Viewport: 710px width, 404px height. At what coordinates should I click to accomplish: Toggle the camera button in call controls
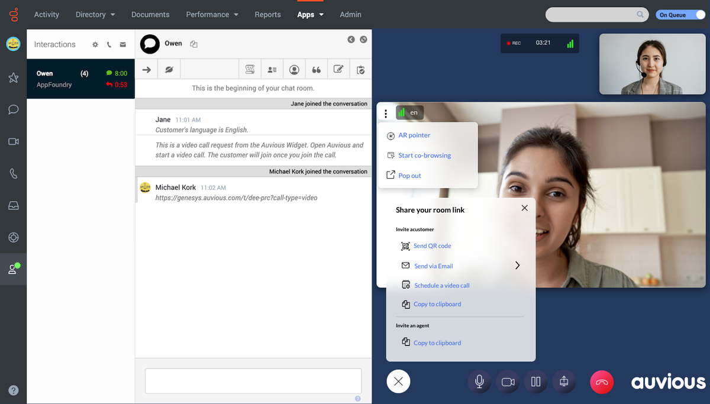508,382
